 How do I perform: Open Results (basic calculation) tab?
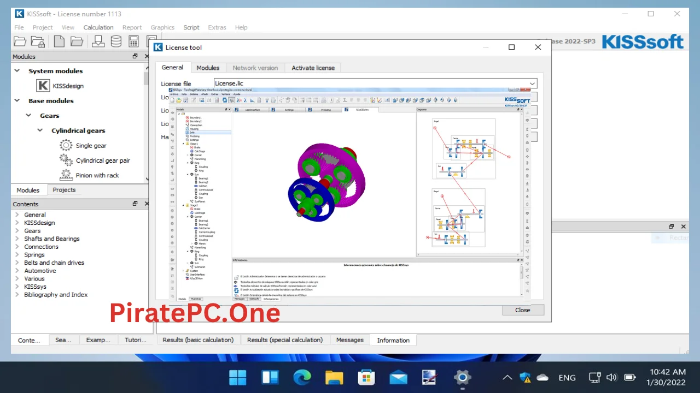click(x=198, y=340)
